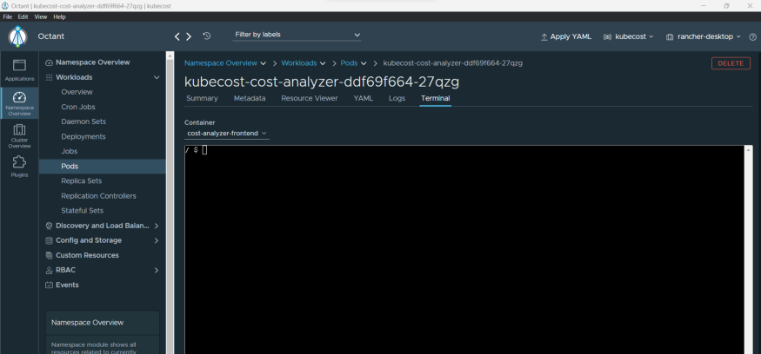Select the cost-analyzer-frontend container dropdown
The height and width of the screenshot is (354, 761).
pos(227,134)
